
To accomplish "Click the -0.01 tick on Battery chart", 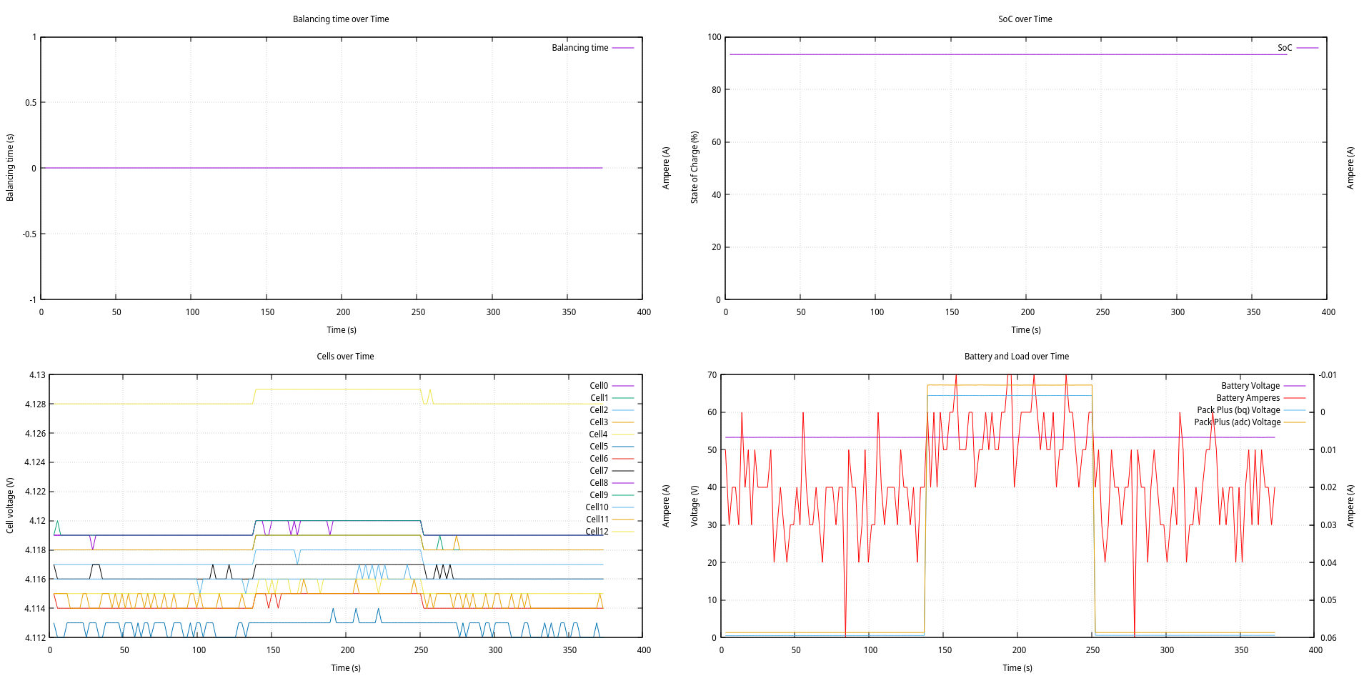I will 1328,375.
